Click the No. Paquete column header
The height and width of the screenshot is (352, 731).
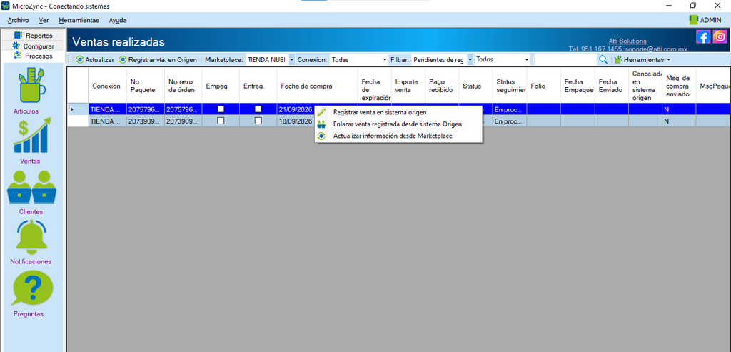146,86
